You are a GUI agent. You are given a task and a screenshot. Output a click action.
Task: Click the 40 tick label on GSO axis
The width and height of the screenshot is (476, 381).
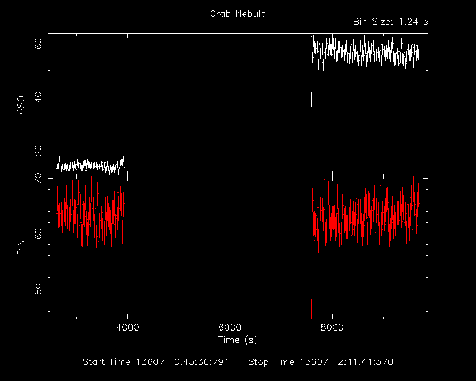pyautogui.click(x=39, y=97)
